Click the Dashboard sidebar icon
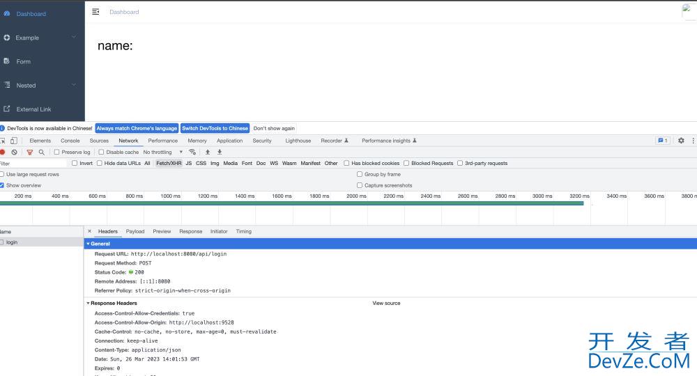The height and width of the screenshot is (376, 697). pos(7,13)
